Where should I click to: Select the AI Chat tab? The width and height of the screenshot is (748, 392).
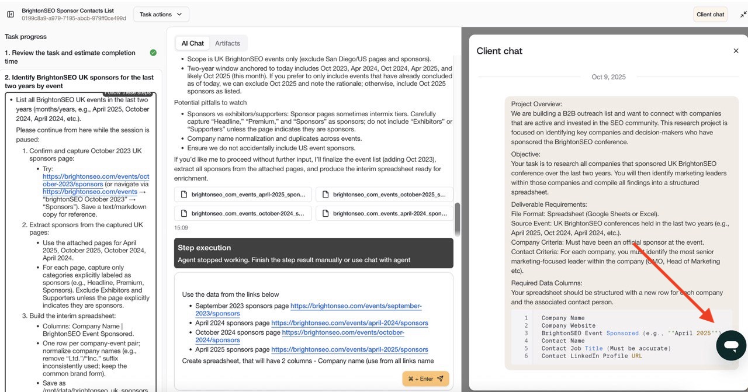192,43
